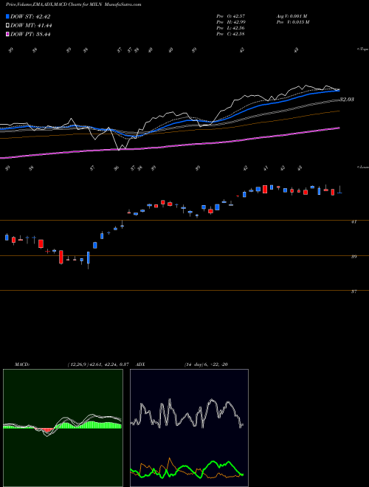Click the 32.03 label on EMA chart

point(347,100)
